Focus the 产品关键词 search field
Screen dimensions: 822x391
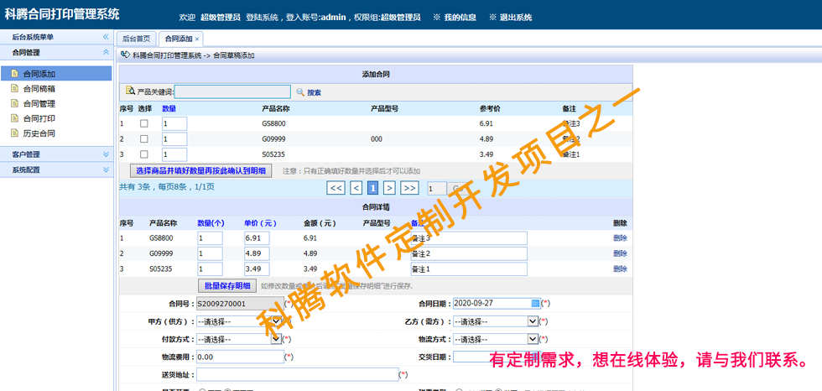[232, 92]
